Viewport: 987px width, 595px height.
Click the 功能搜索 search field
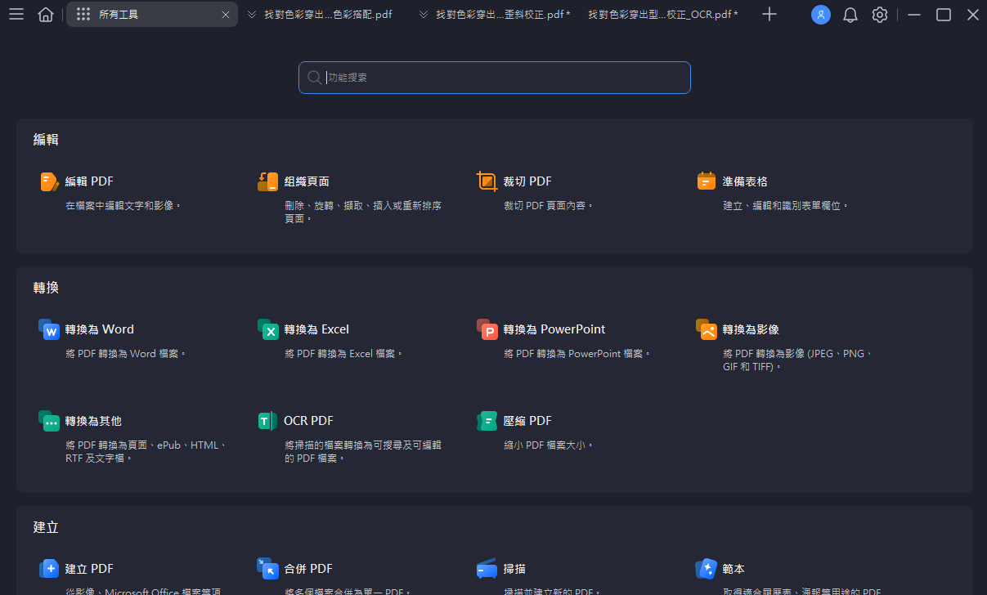(x=494, y=78)
